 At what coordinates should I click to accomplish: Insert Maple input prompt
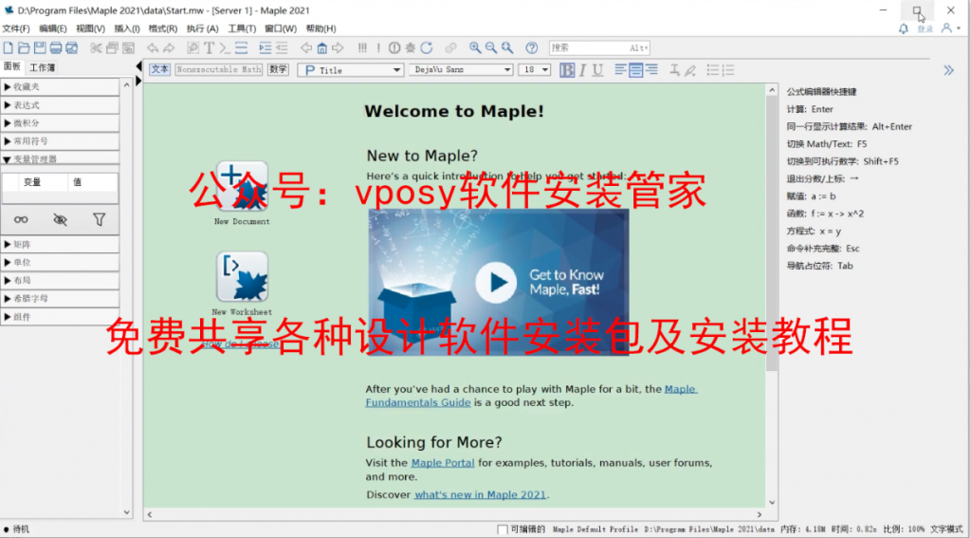226,47
